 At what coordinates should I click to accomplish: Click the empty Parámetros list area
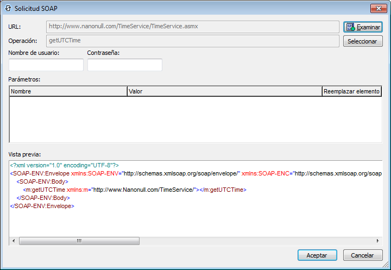pos(195,120)
